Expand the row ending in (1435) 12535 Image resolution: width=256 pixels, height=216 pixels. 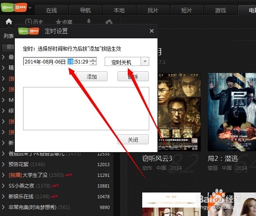coord(3,153)
